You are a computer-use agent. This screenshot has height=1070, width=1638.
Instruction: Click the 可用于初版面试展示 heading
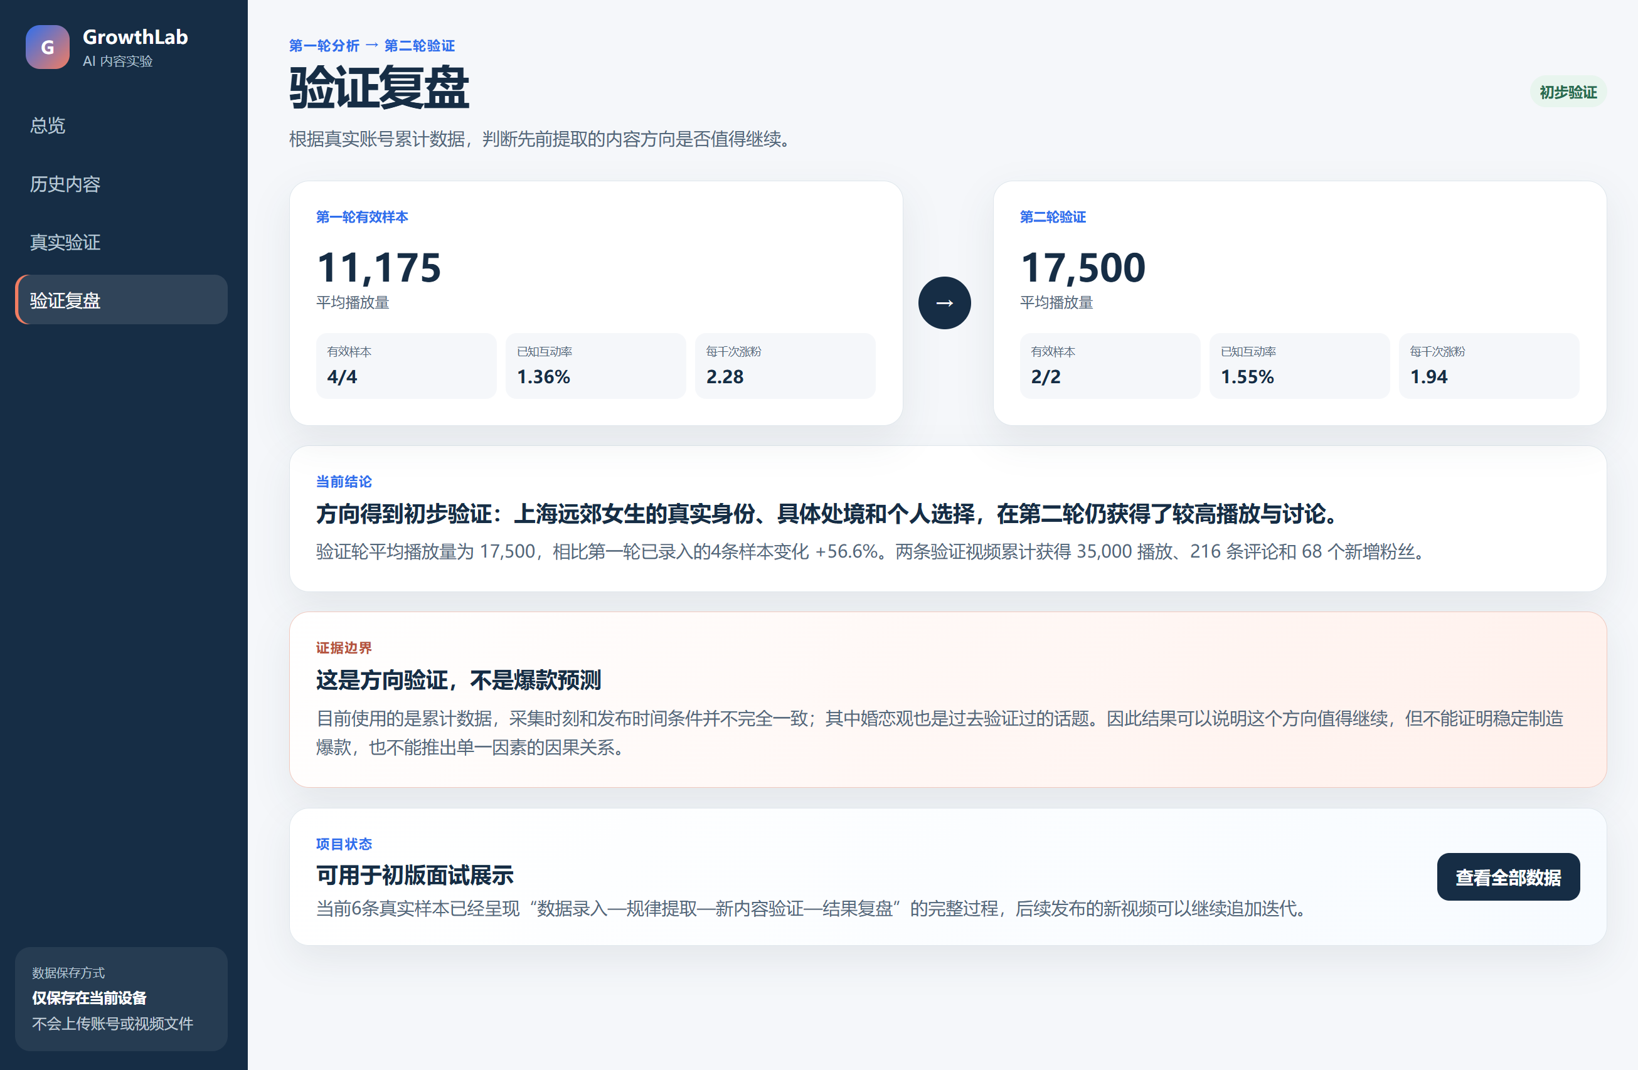[415, 876]
